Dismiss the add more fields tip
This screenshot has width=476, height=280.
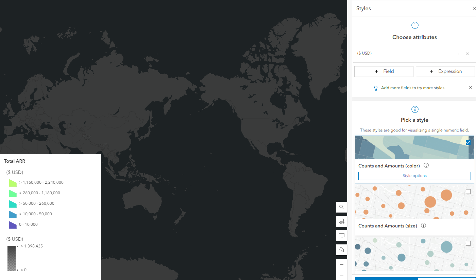pos(471,87)
